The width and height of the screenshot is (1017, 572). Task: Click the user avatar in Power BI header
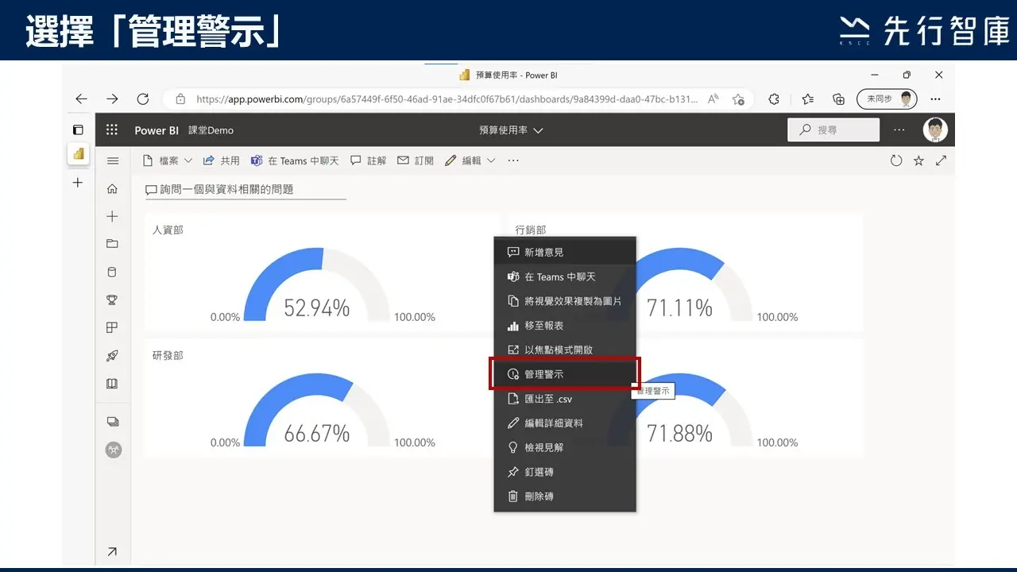[935, 130]
